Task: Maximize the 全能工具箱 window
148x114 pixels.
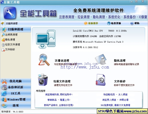Action: pos(136,1)
